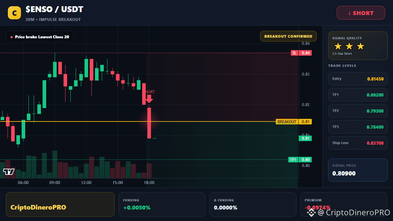This screenshot has height=221, width=393.
Task: Click the second signal quality star
Action: [349, 46]
